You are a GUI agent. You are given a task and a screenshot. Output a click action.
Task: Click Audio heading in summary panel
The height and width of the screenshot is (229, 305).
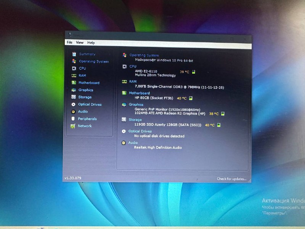coord(133,143)
